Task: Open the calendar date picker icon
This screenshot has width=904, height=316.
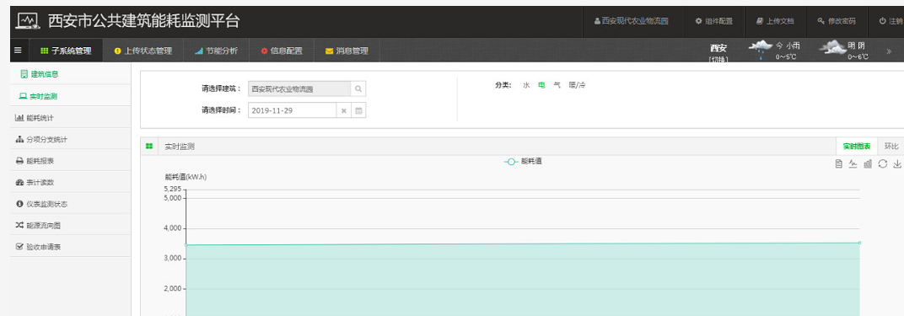Action: pos(358,110)
